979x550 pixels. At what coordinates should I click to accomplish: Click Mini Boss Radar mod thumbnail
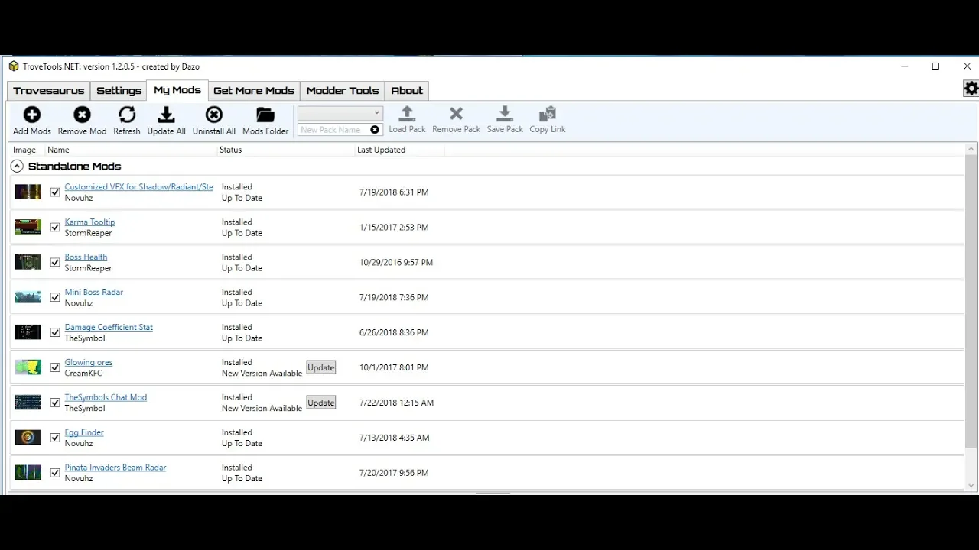click(x=28, y=297)
